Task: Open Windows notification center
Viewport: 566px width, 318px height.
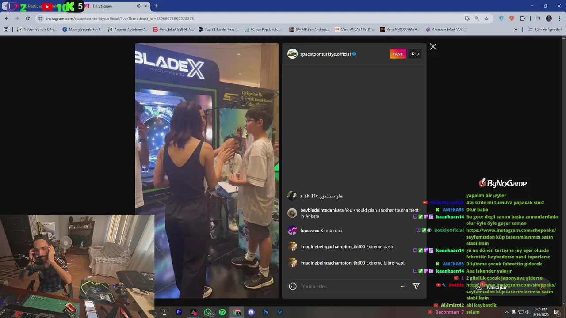Action: [557, 312]
